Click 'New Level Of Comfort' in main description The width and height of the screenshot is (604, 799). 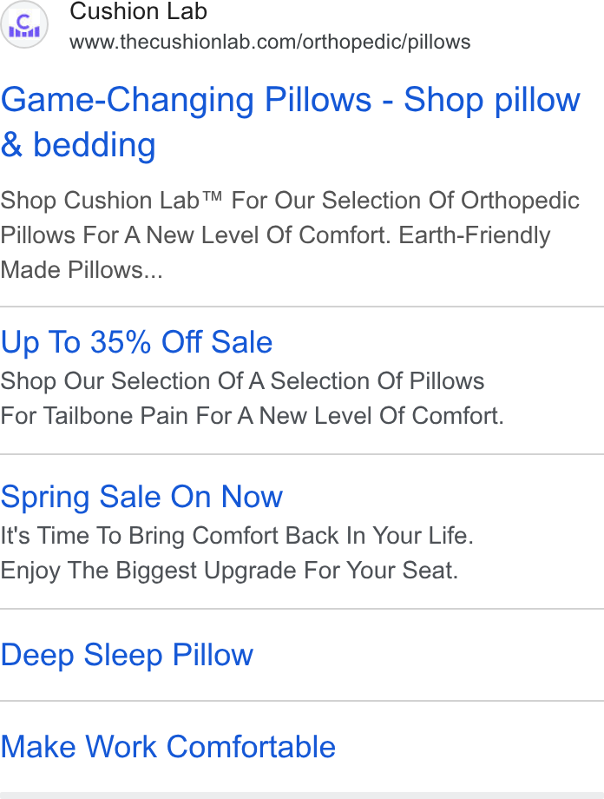point(268,235)
